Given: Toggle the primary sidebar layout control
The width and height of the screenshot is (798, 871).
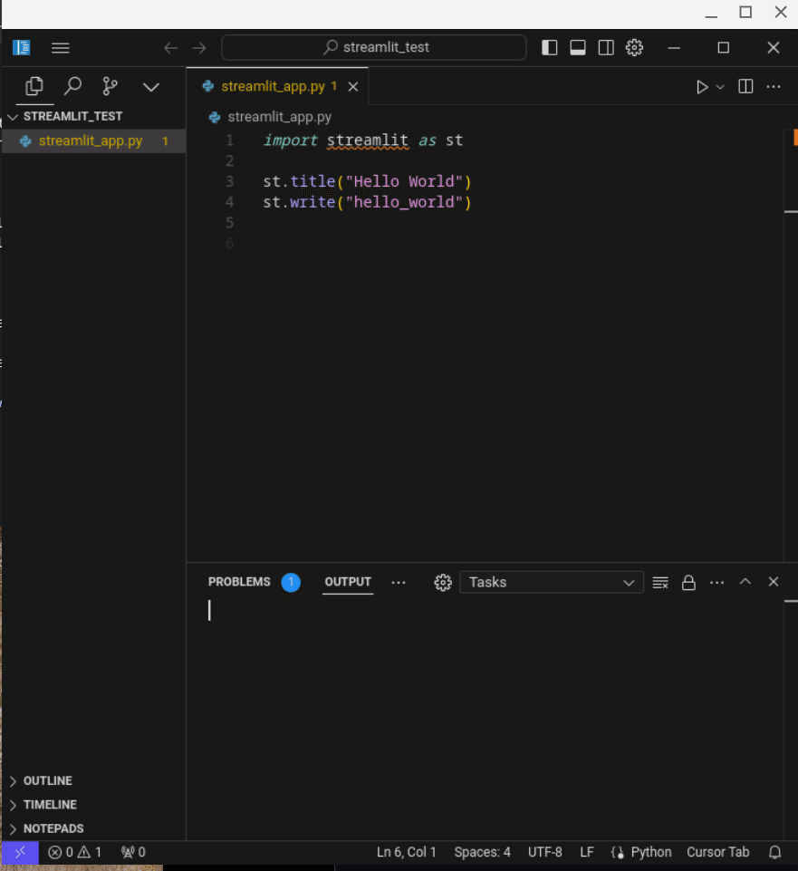Looking at the screenshot, I should coord(550,47).
